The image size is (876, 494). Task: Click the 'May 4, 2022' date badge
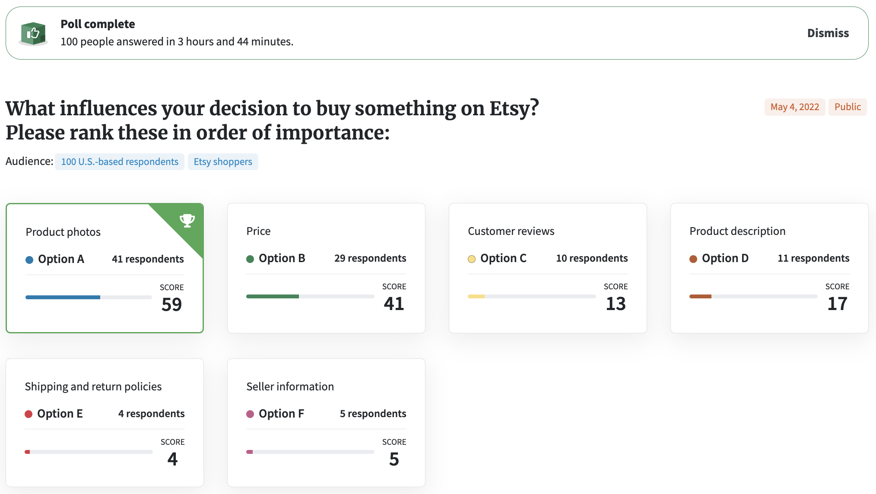(795, 107)
